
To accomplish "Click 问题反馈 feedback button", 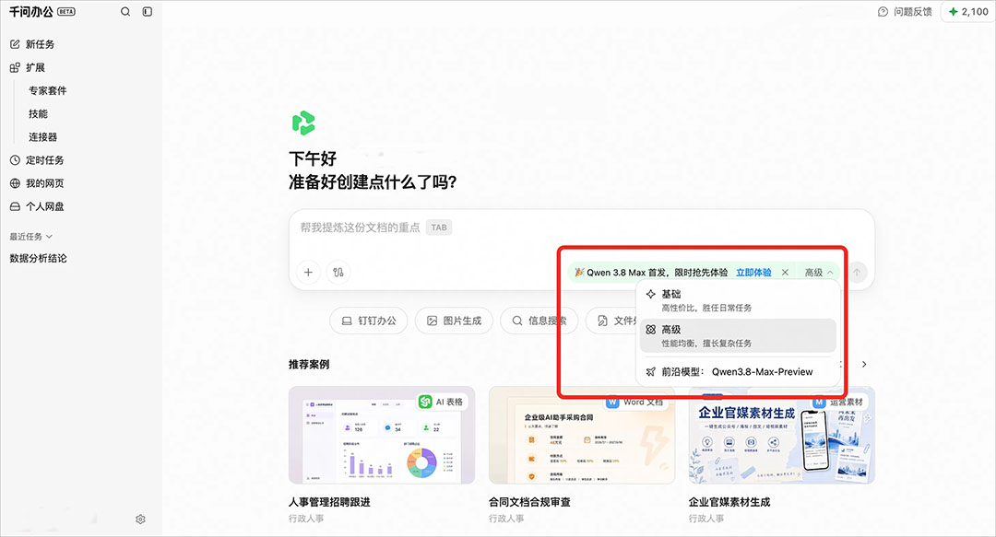I will click(x=905, y=11).
